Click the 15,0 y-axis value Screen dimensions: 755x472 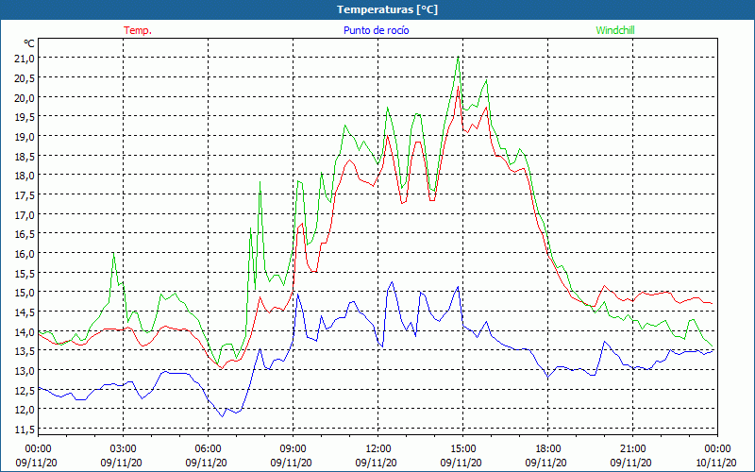click(25, 292)
